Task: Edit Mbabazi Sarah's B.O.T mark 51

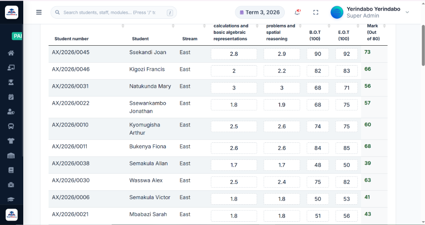Action: point(318,216)
